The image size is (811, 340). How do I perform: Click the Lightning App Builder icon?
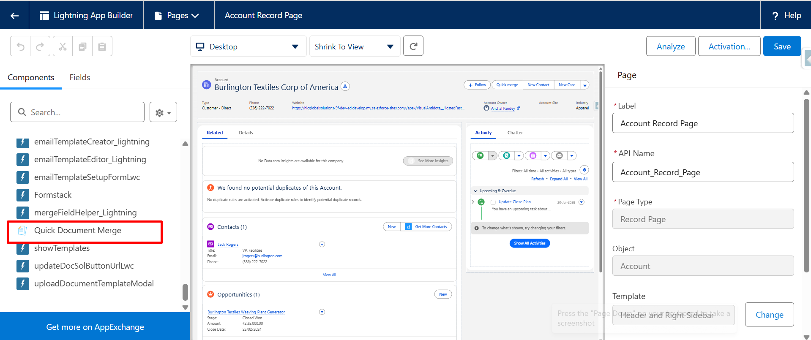44,16
